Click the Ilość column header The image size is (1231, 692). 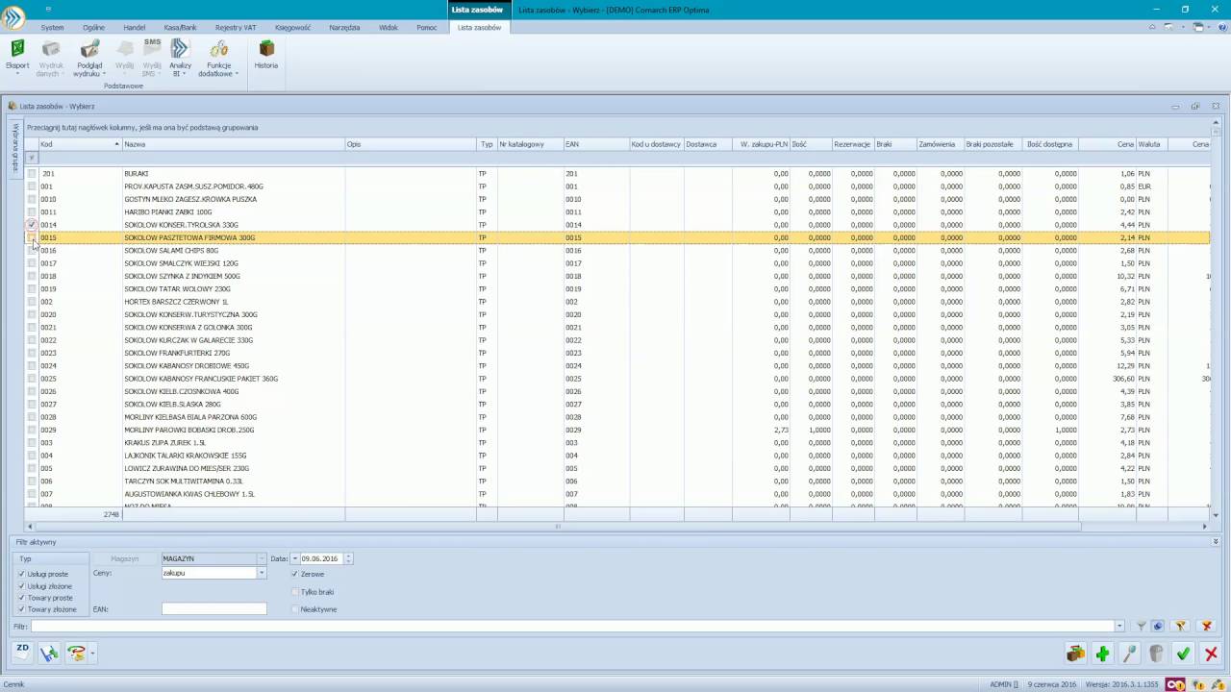812,144
